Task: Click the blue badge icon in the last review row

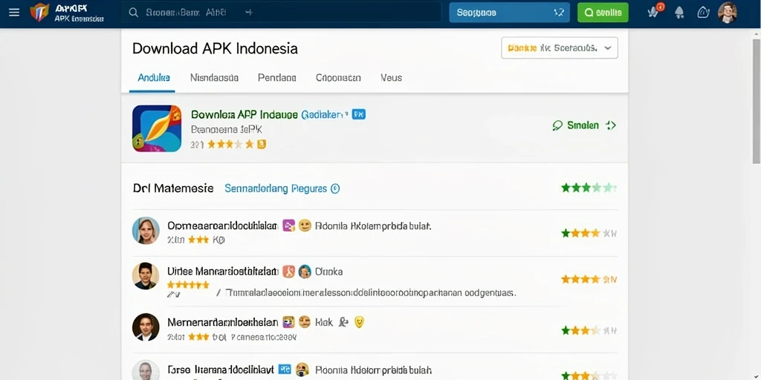Action: click(285, 370)
